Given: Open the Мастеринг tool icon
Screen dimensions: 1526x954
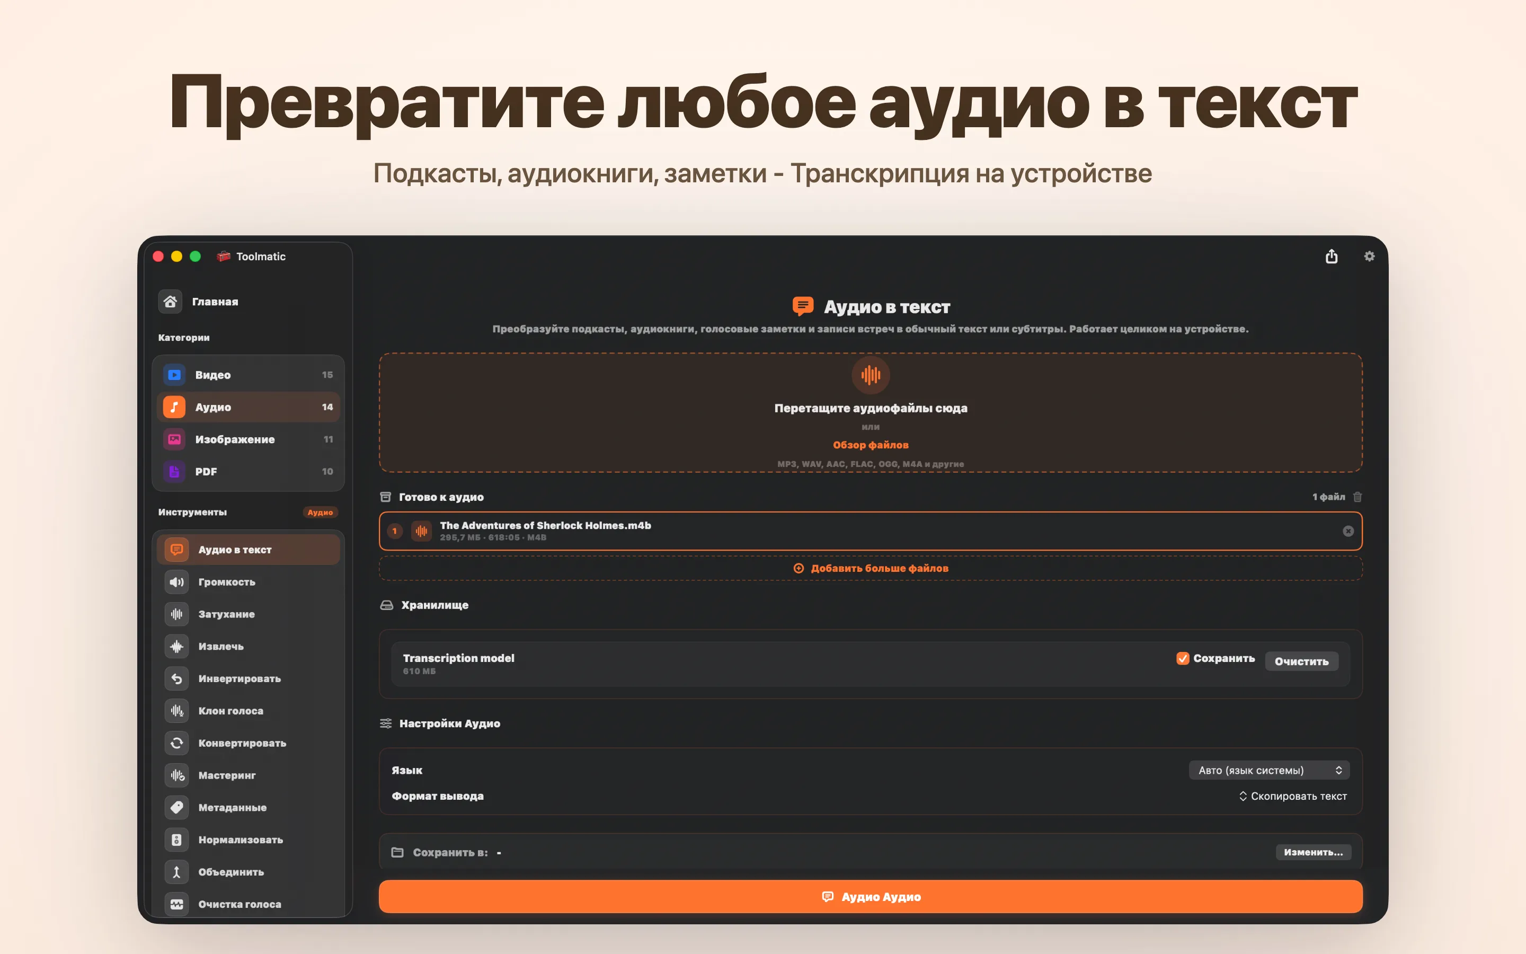Looking at the screenshot, I should tap(176, 775).
